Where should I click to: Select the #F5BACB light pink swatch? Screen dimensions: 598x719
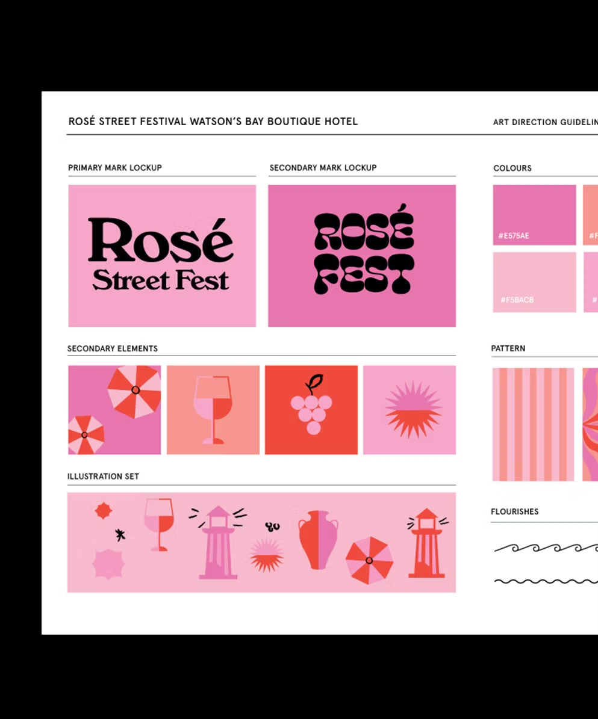coord(534,281)
